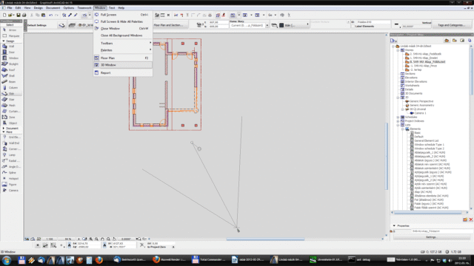The height and width of the screenshot is (266, 474).
Task: Choose Full Screen from Window menu
Action: pyautogui.click(x=123, y=15)
